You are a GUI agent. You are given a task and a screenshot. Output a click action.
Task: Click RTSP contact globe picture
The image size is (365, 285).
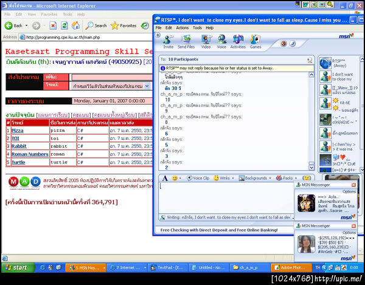(325, 63)
